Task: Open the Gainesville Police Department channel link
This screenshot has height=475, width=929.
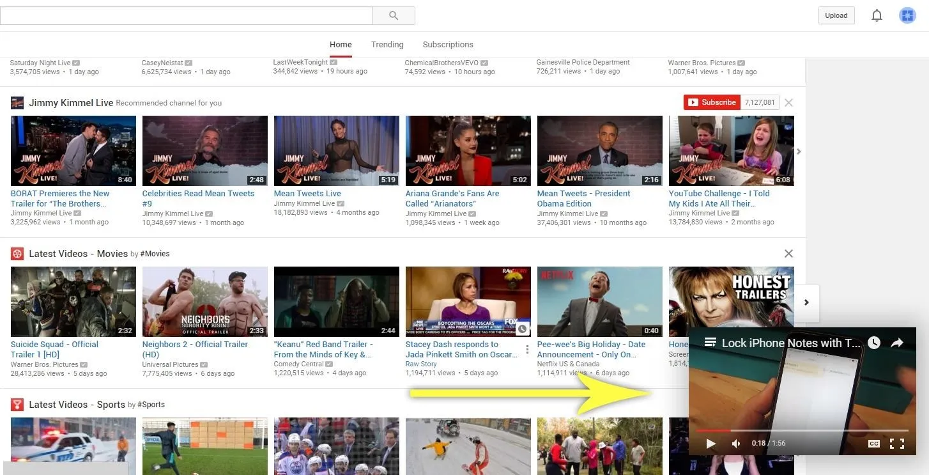Action: tap(583, 63)
